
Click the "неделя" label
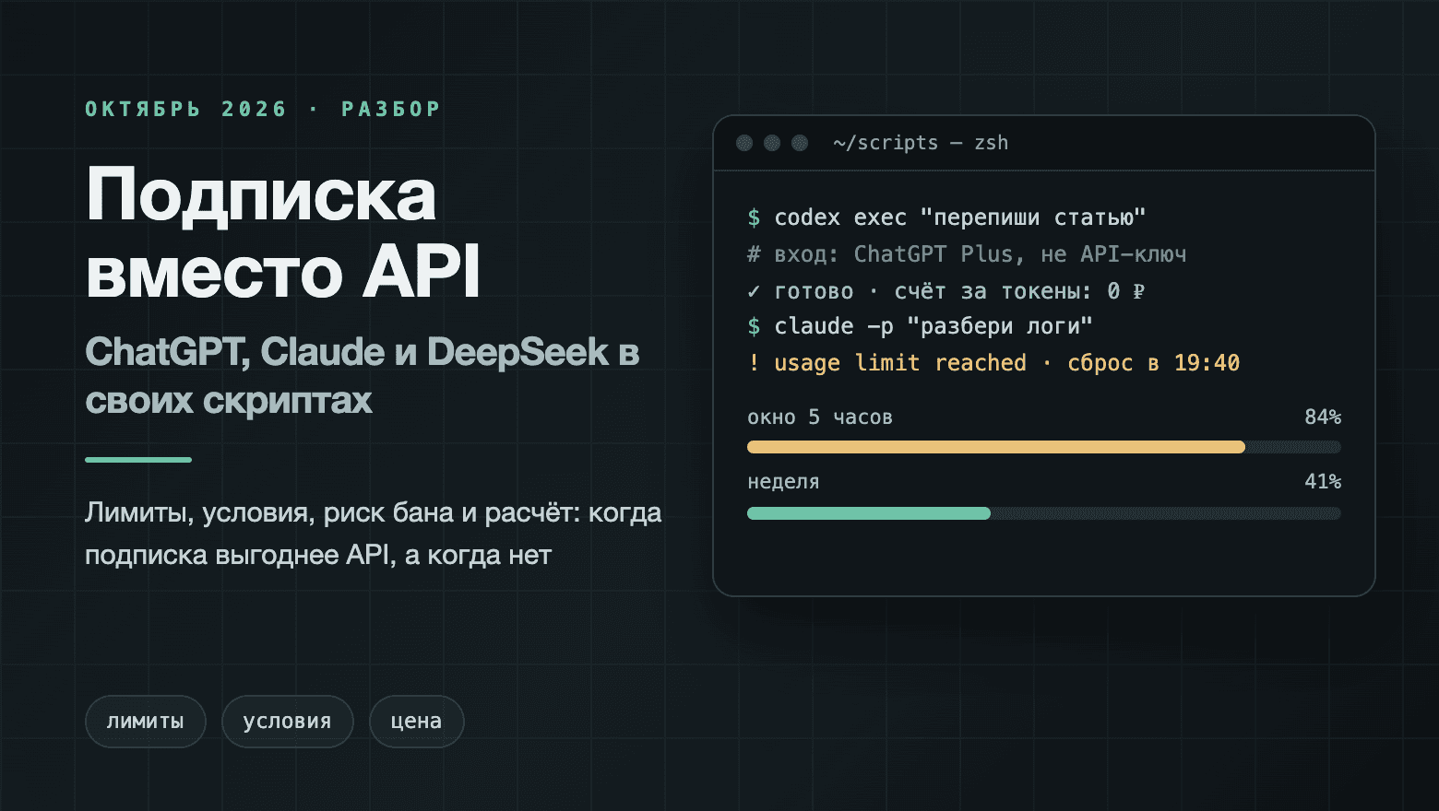click(783, 482)
